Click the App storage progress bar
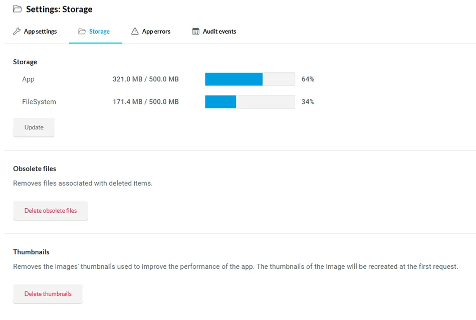Viewport: 476px width, 320px height. click(x=250, y=79)
